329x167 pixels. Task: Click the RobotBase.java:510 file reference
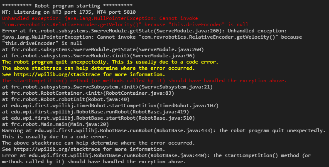pyautogui.click(x=165, y=118)
